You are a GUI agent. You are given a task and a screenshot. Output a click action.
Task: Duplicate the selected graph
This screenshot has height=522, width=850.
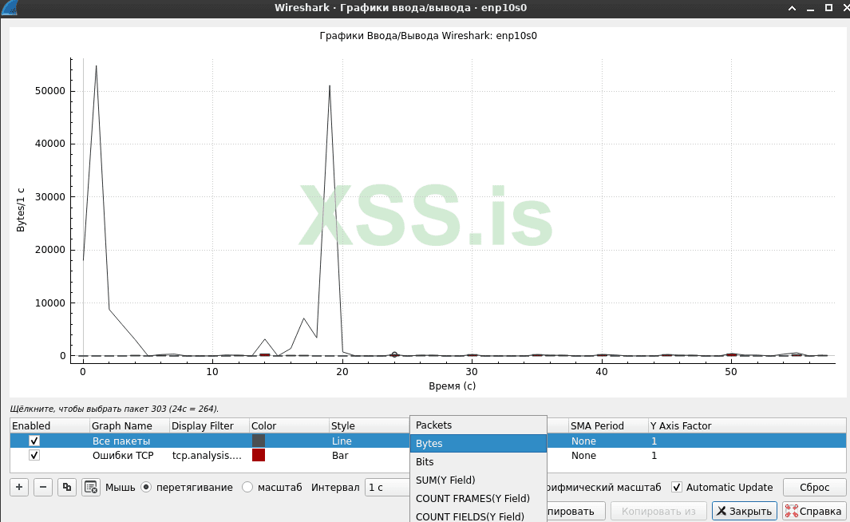click(x=67, y=487)
